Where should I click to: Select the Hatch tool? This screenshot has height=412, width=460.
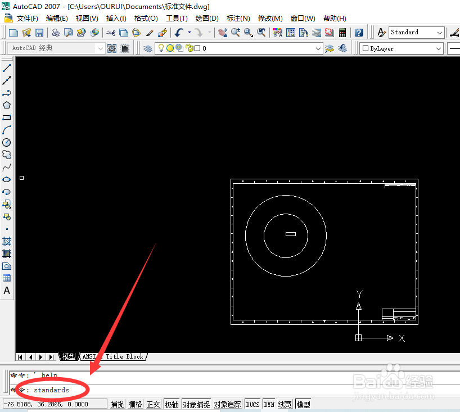pyautogui.click(x=7, y=241)
